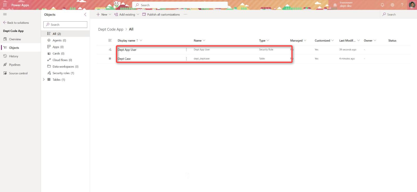The width and height of the screenshot is (417, 192).
Task: Open the user account avatar
Action: (412, 5)
